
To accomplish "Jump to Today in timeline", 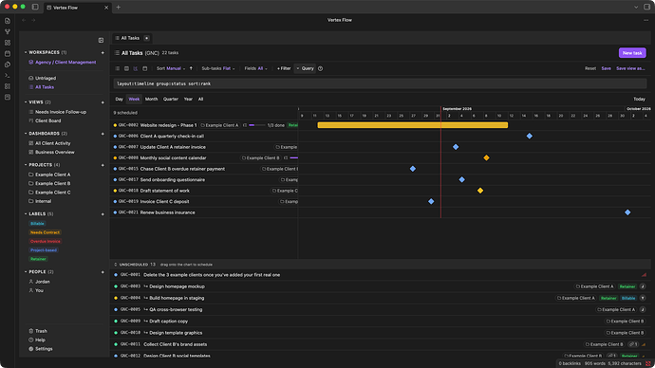I will click(x=639, y=100).
